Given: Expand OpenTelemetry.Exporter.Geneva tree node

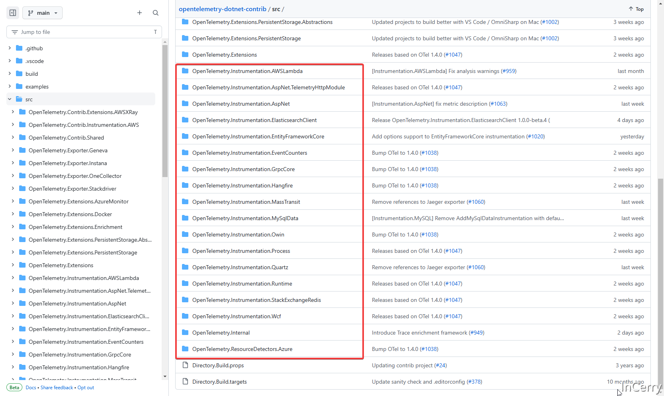Looking at the screenshot, I should (x=13, y=150).
